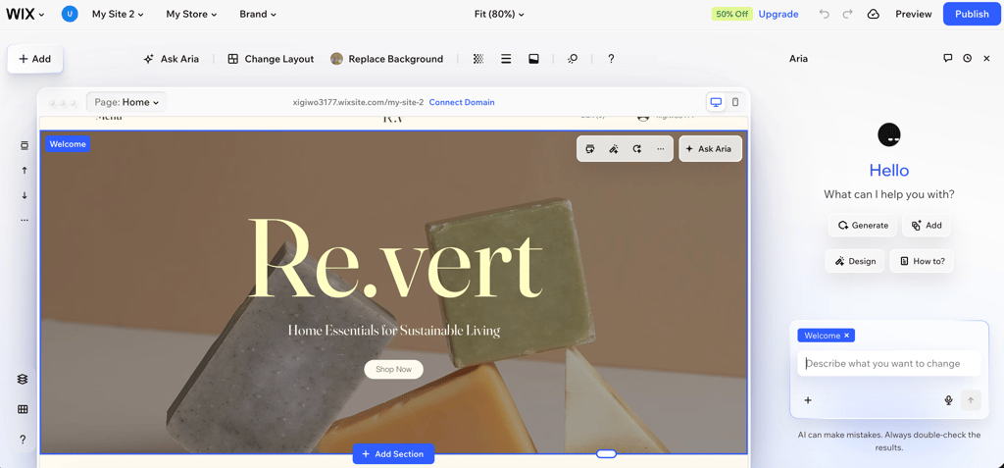
Task: Click the microphone icon
Action: click(x=949, y=400)
